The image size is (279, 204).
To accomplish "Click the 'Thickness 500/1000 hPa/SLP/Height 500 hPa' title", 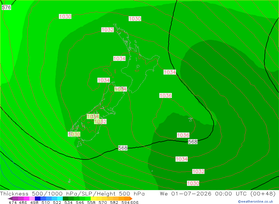I will 73,193.
